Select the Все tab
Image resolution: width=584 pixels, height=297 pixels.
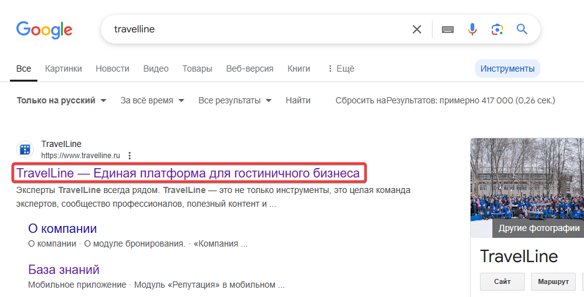(24, 68)
